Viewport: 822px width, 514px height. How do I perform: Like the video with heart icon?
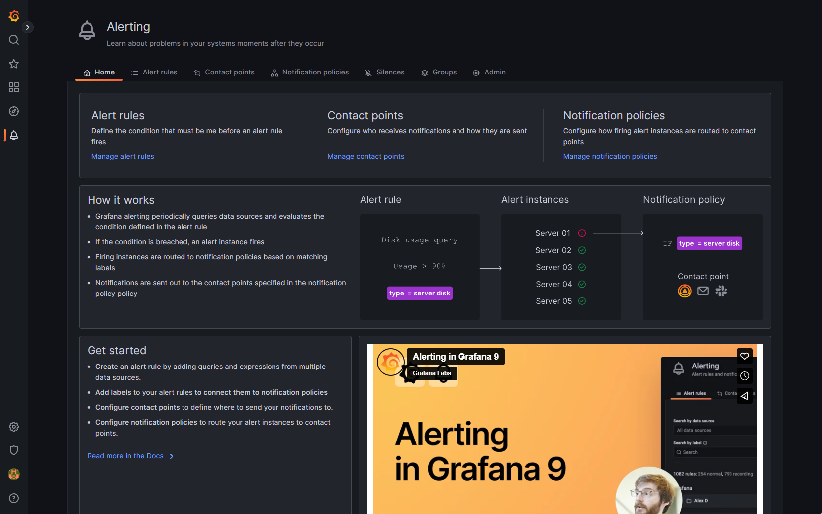coord(744,356)
